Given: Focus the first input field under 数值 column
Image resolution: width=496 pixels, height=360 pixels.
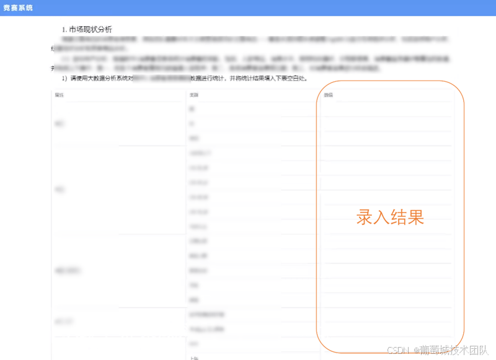Looking at the screenshot, I should pos(387,109).
